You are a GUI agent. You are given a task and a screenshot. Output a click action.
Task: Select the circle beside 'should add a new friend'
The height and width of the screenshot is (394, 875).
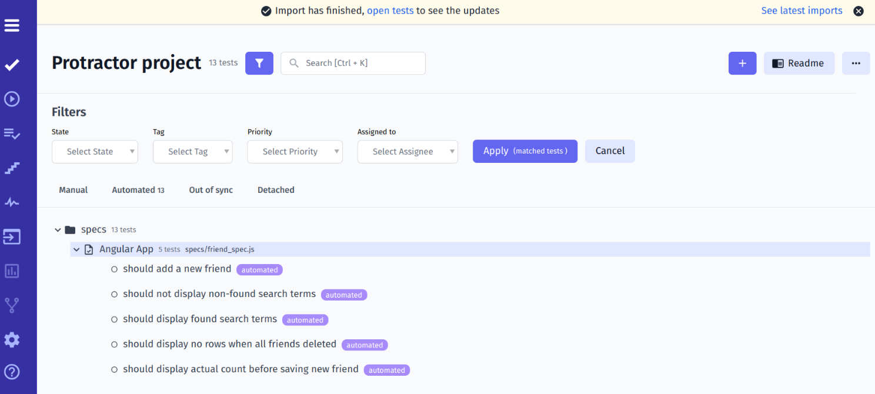(115, 269)
